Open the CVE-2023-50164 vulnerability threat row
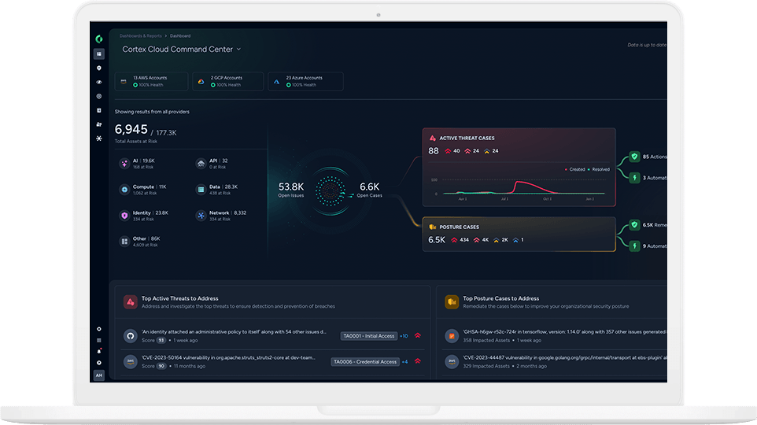Image resolution: width=757 pixels, height=425 pixels. coord(272,362)
